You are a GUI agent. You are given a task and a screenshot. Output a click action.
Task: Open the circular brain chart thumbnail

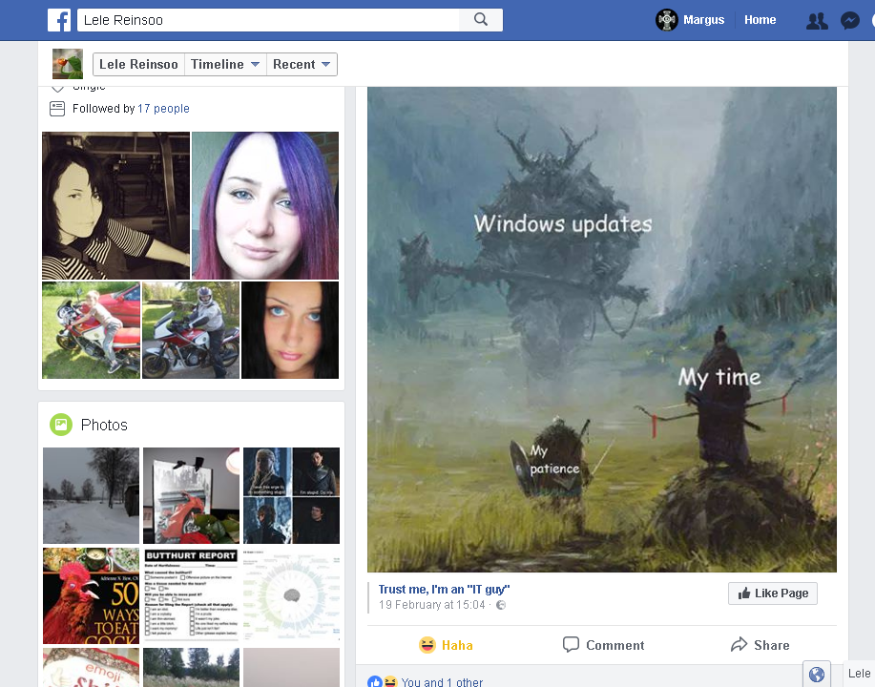pyautogui.click(x=291, y=595)
